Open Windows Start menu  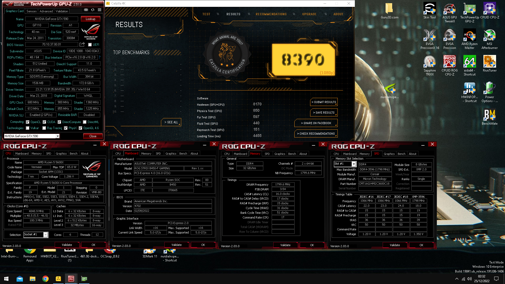(x=6, y=279)
